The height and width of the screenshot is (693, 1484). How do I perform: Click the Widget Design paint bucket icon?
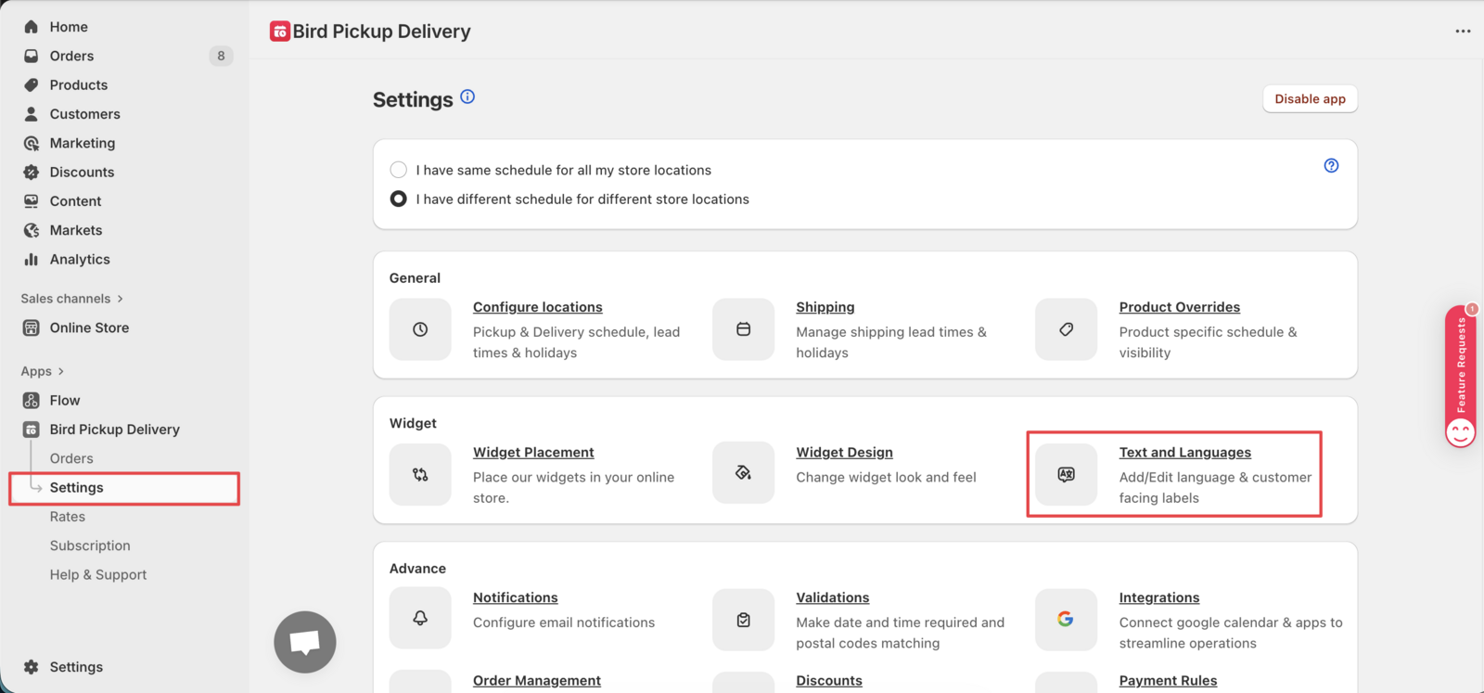click(x=743, y=473)
